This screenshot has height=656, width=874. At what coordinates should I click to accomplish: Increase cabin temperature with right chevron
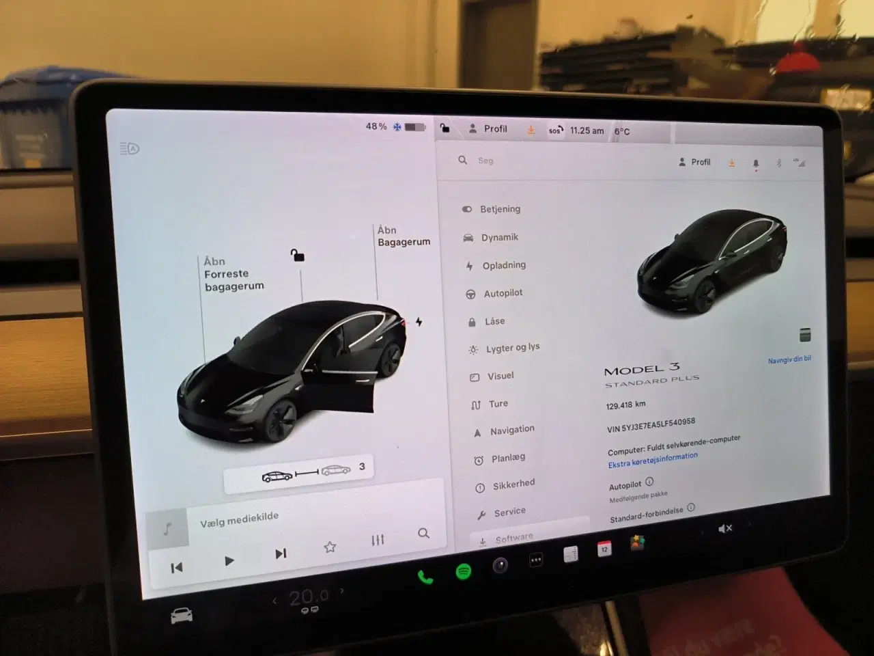point(342,591)
